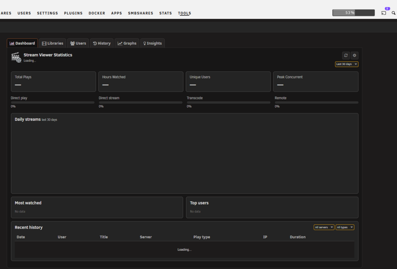Viewport: 397px width, 269px height.
Task: Switch to the Graphs tab
Action: [127, 43]
